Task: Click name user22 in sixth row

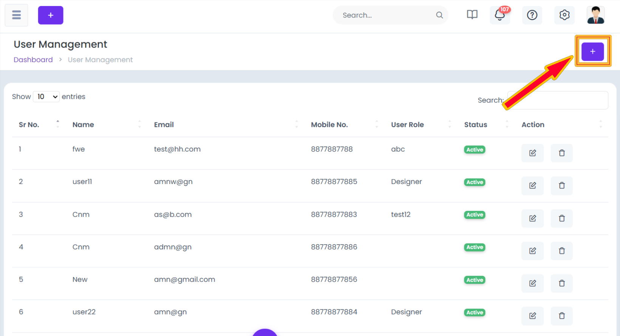Action: [x=84, y=312]
